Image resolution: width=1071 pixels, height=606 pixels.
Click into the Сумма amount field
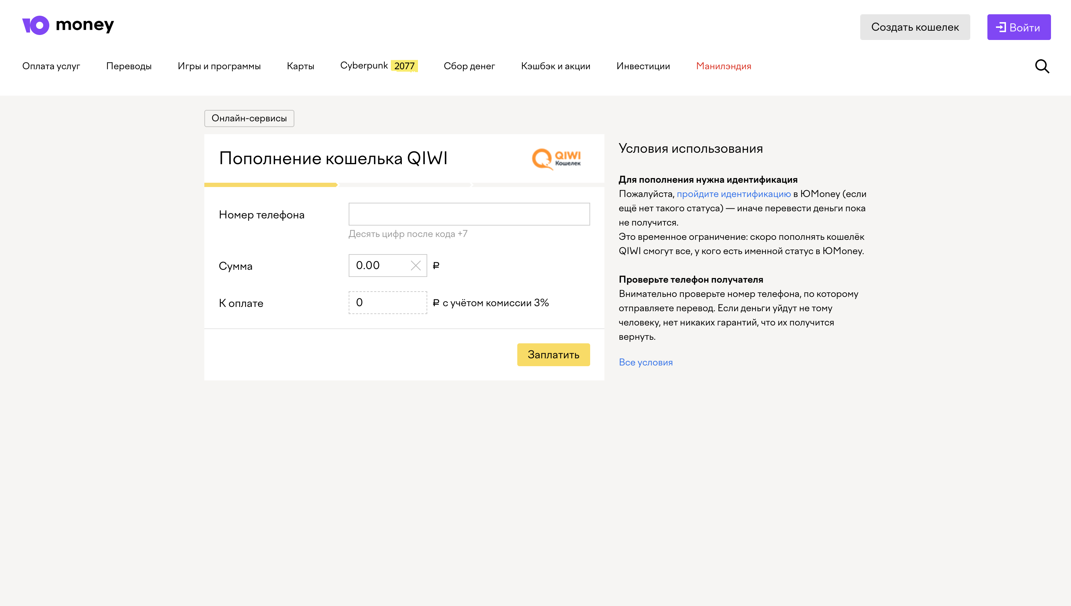point(387,266)
